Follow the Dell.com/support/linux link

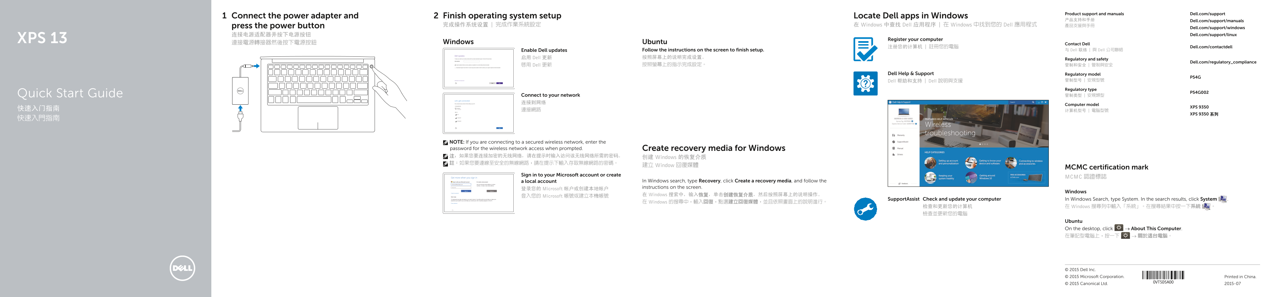pos(1213,34)
